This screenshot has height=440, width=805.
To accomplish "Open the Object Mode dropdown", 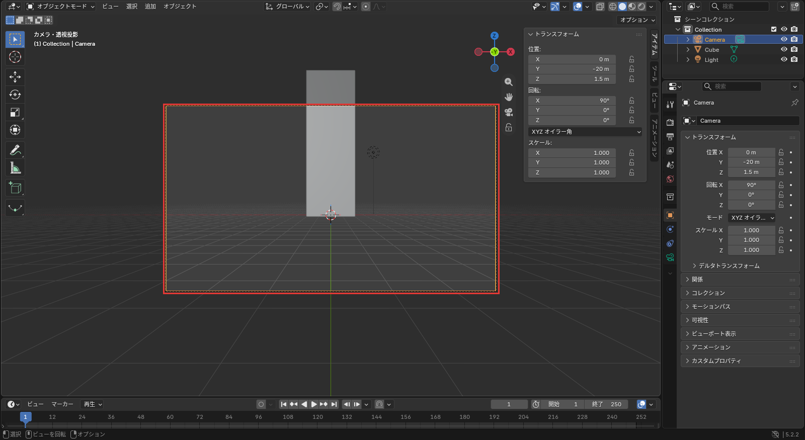I will (x=60, y=7).
